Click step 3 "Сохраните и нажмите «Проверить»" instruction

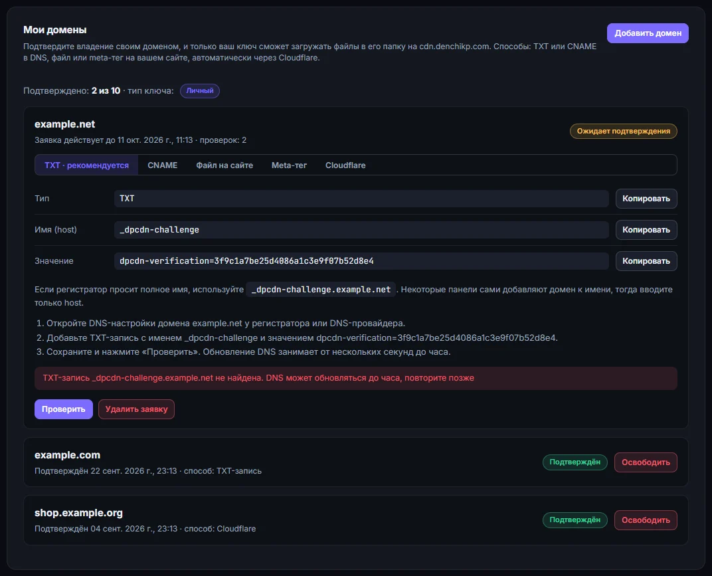(x=248, y=352)
